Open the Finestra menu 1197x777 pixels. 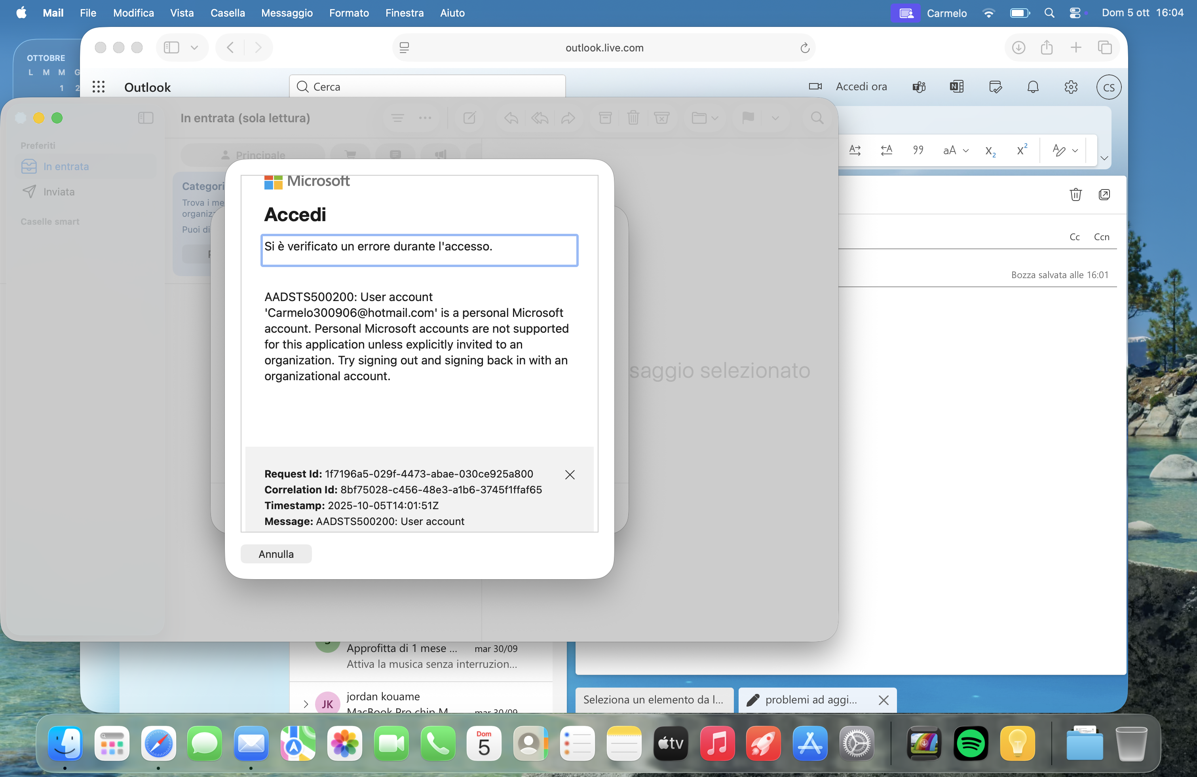404,13
